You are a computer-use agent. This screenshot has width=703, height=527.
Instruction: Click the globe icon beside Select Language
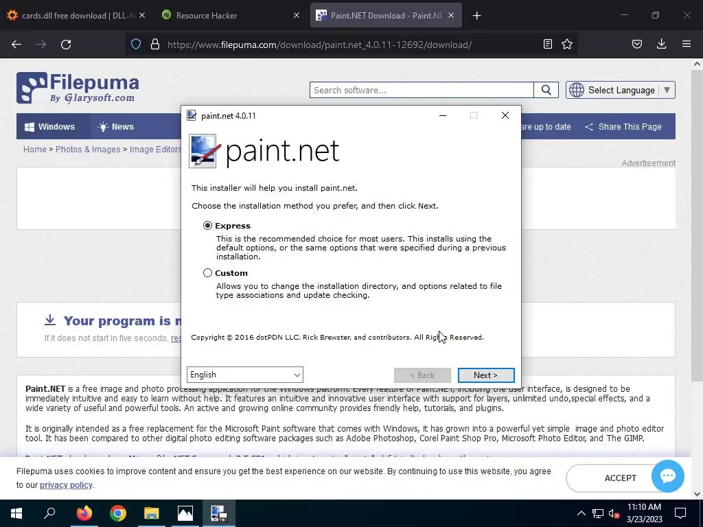click(x=577, y=90)
